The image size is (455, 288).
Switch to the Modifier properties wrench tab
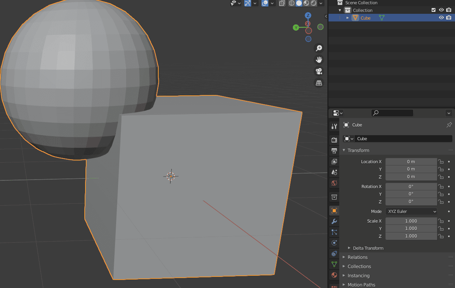click(x=333, y=221)
